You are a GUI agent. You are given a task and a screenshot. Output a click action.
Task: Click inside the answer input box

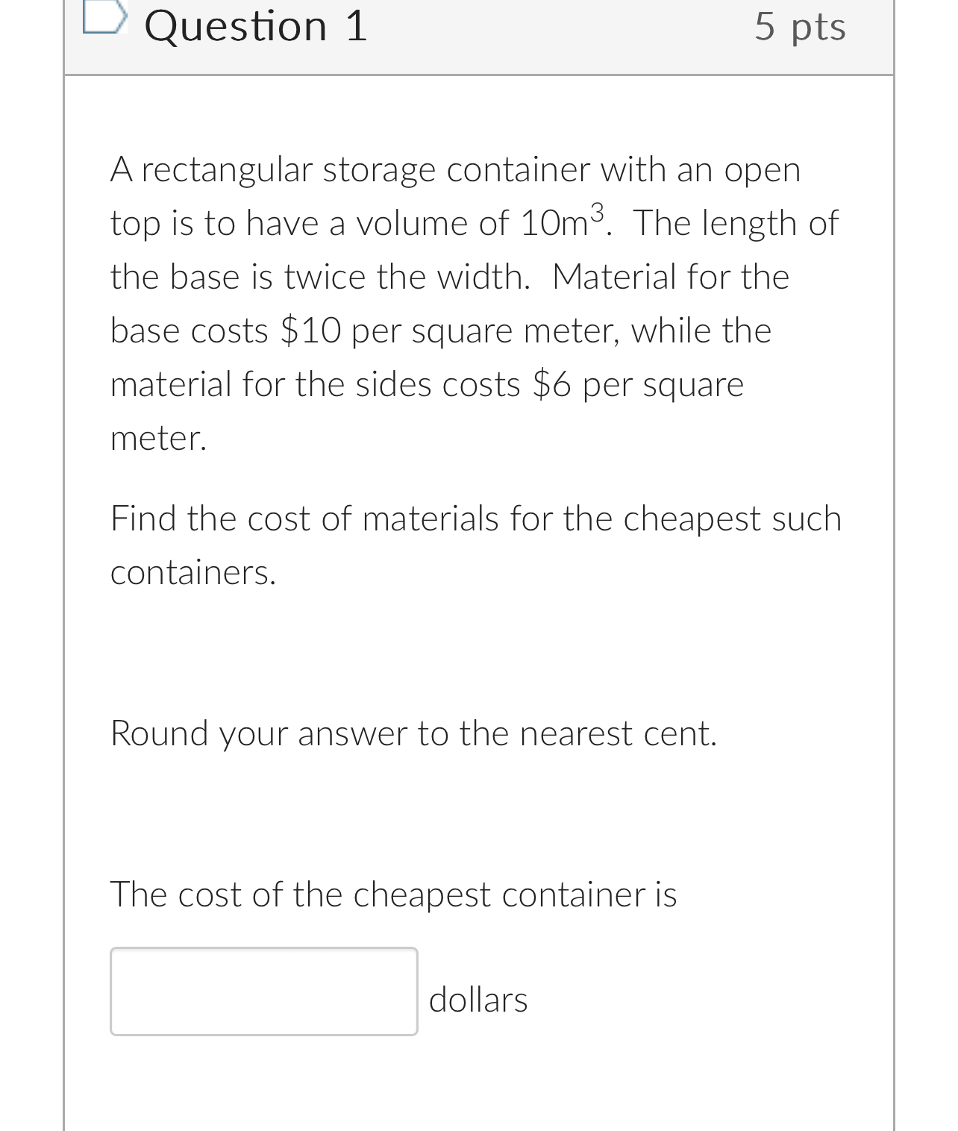point(263,991)
